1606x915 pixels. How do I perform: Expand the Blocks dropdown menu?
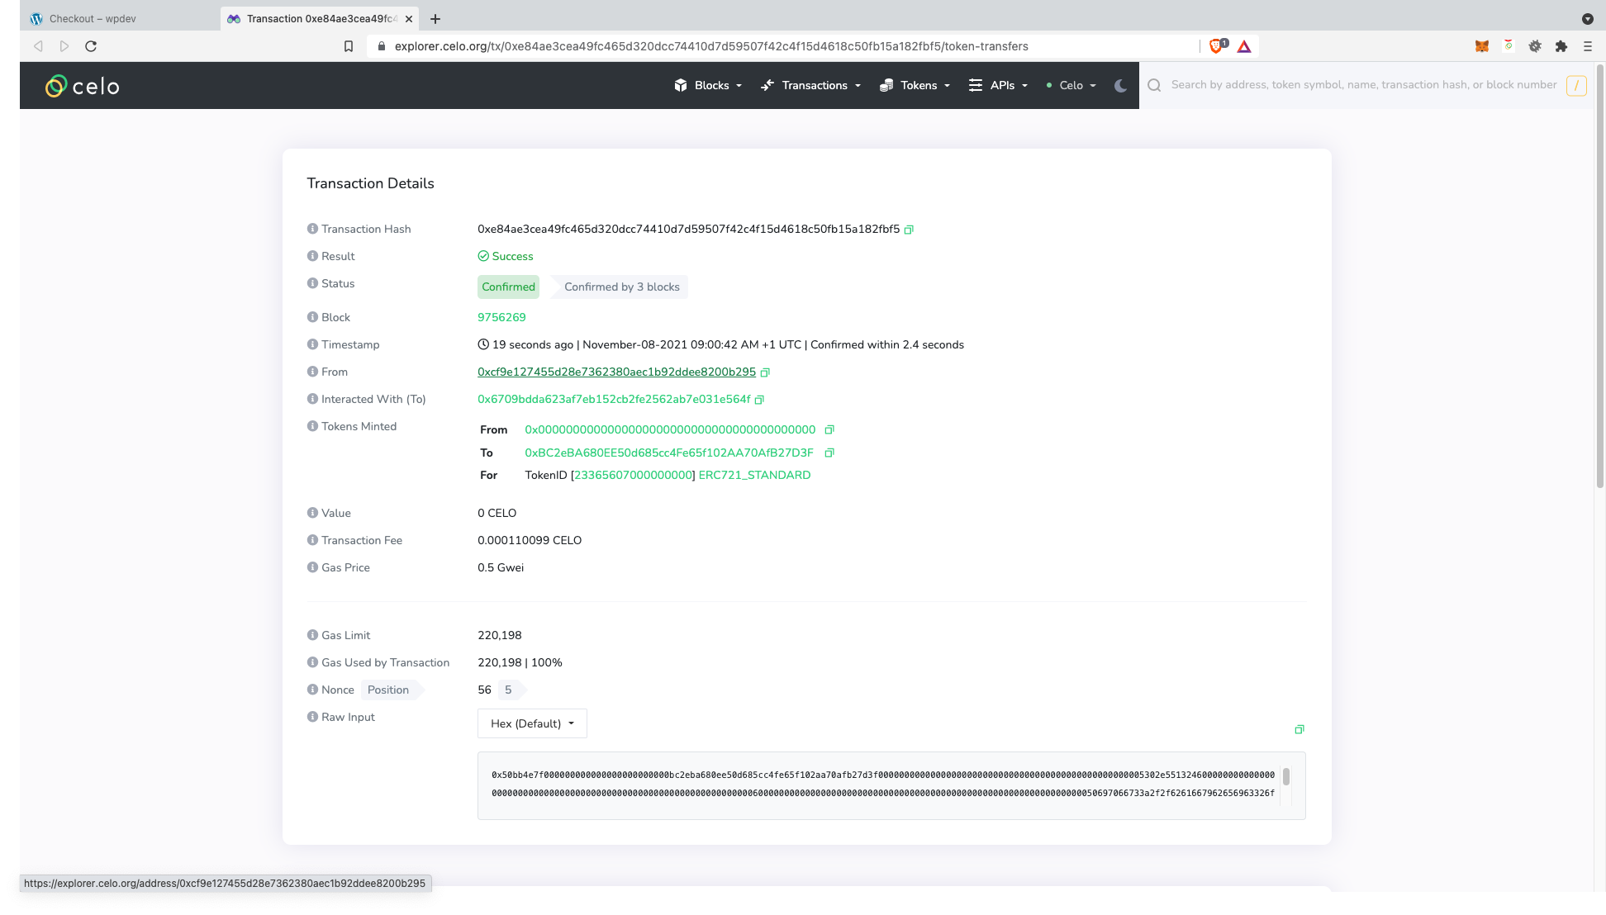pos(708,85)
